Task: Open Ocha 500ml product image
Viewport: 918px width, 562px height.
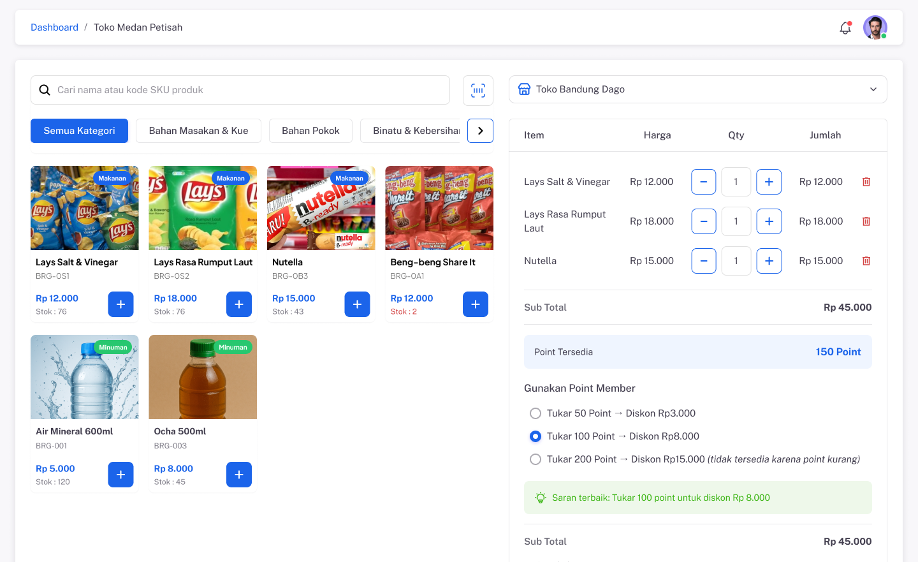Action: pos(203,377)
